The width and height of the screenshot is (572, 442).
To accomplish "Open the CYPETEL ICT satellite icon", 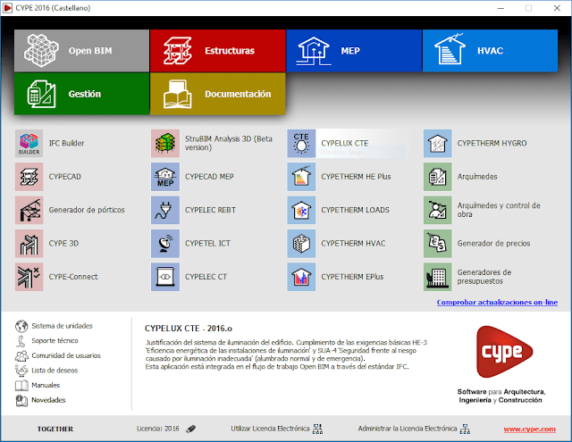I will pos(165,244).
